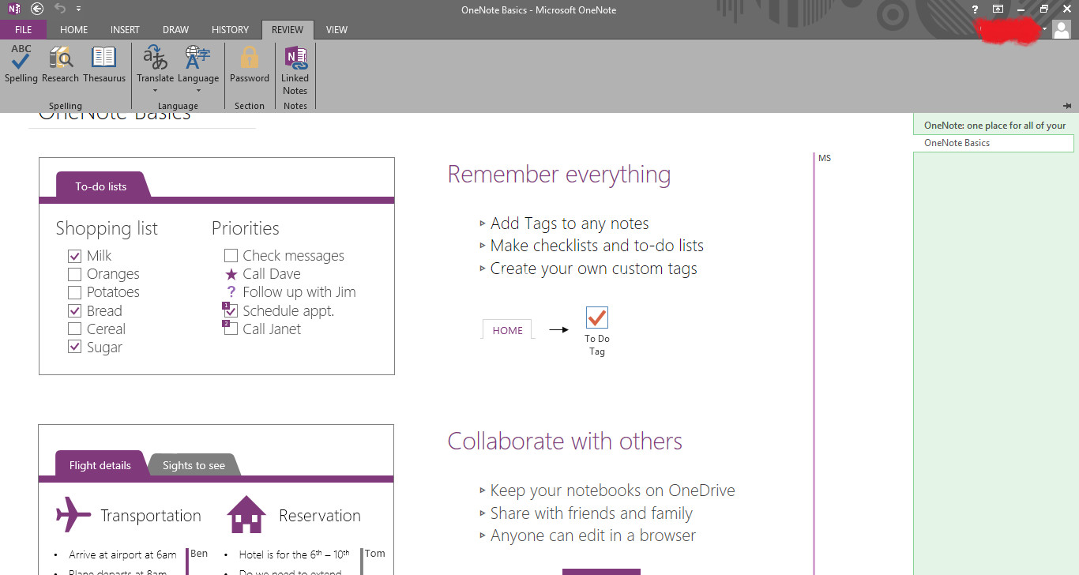Click 'Share with friends and family' line

(x=591, y=513)
